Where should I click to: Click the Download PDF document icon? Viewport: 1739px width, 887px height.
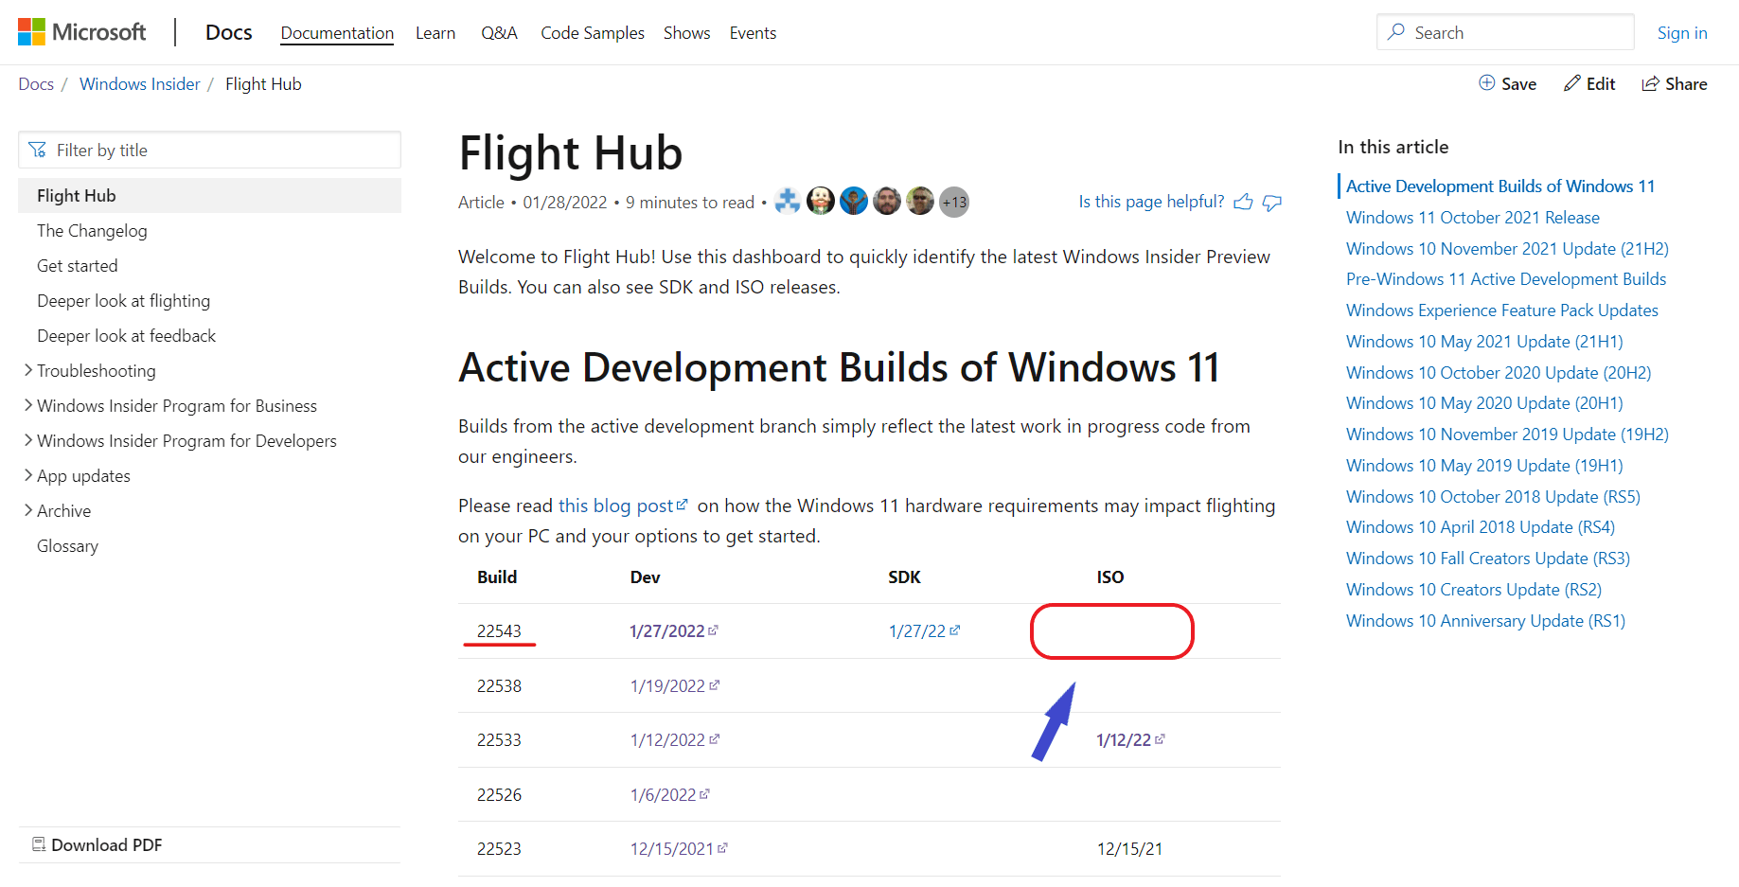pyautogui.click(x=39, y=844)
